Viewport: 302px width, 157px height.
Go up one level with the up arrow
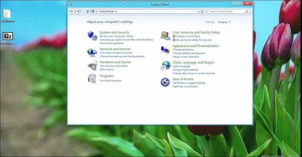click(x=88, y=11)
